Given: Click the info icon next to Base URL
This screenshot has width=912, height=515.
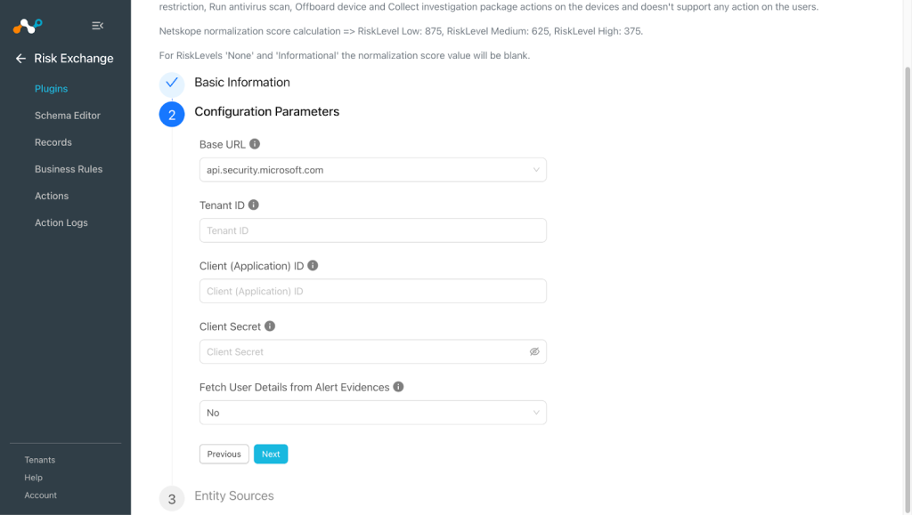Looking at the screenshot, I should (x=255, y=144).
